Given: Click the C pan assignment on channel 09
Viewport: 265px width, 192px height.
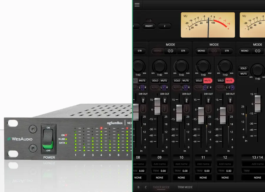Looking at the screenshot, I should pos(164,87).
